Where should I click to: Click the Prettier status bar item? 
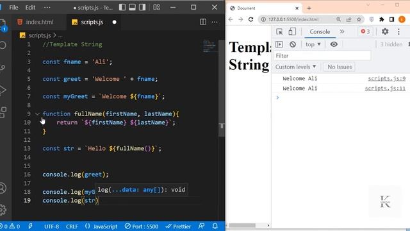(x=178, y=227)
